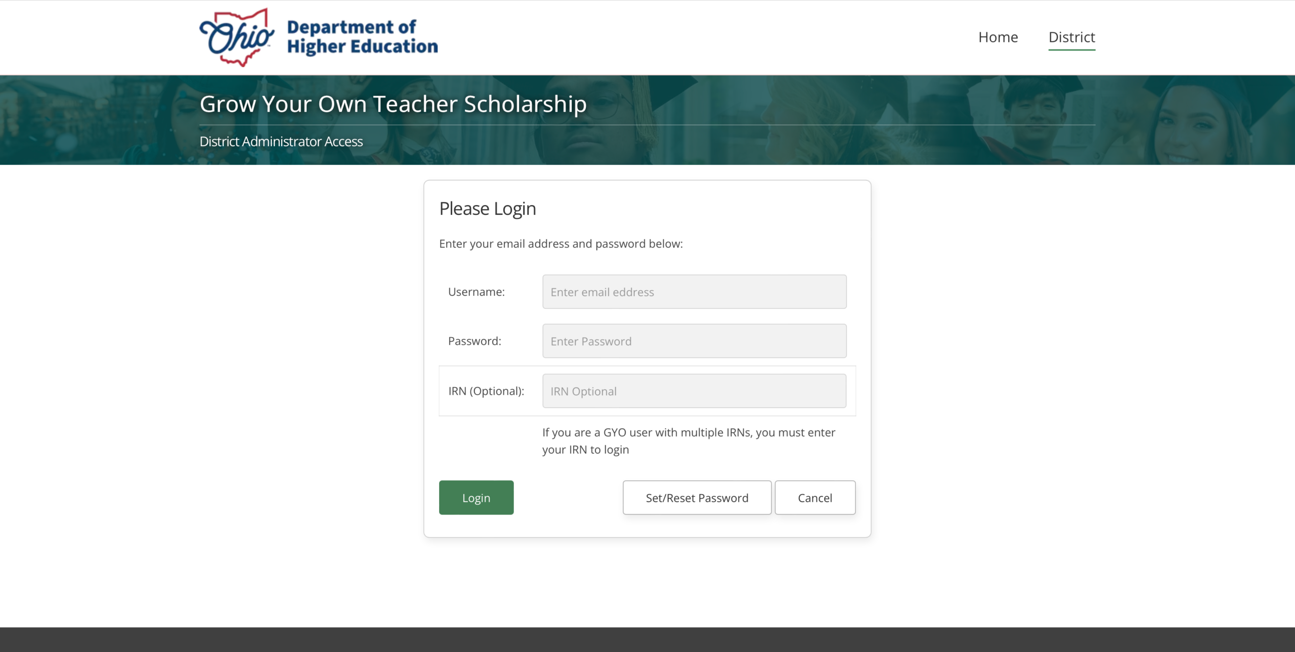Click the IRN (Optional) field label

[486, 391]
